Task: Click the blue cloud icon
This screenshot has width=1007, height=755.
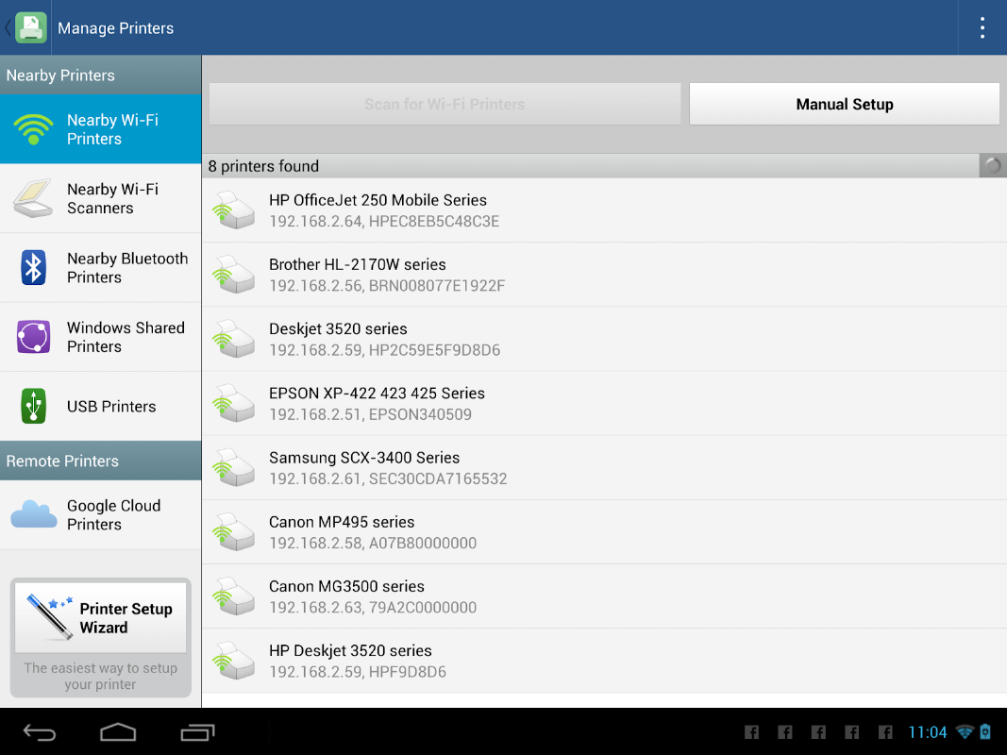Action: [x=33, y=514]
